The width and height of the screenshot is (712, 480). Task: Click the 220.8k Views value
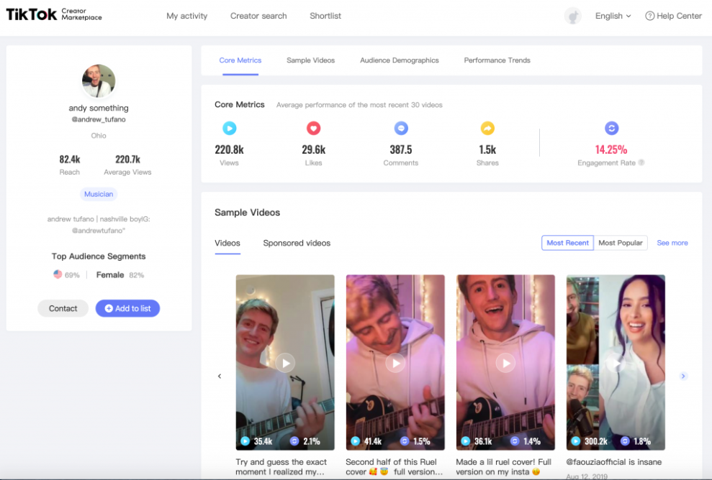pyautogui.click(x=230, y=149)
